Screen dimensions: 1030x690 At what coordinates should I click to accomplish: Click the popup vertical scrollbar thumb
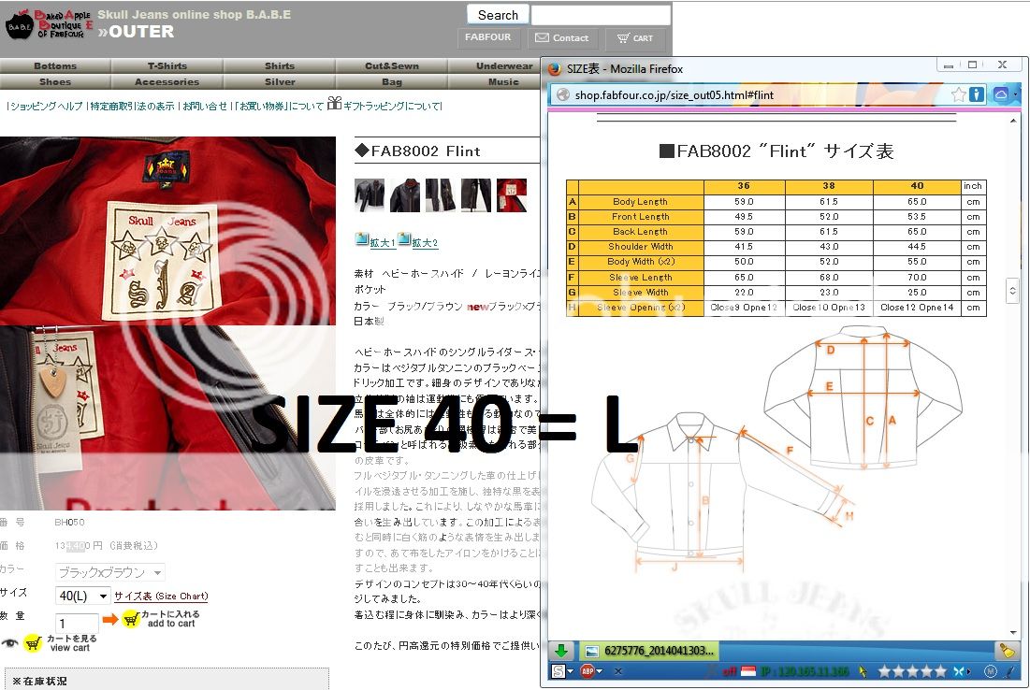click(x=1013, y=290)
